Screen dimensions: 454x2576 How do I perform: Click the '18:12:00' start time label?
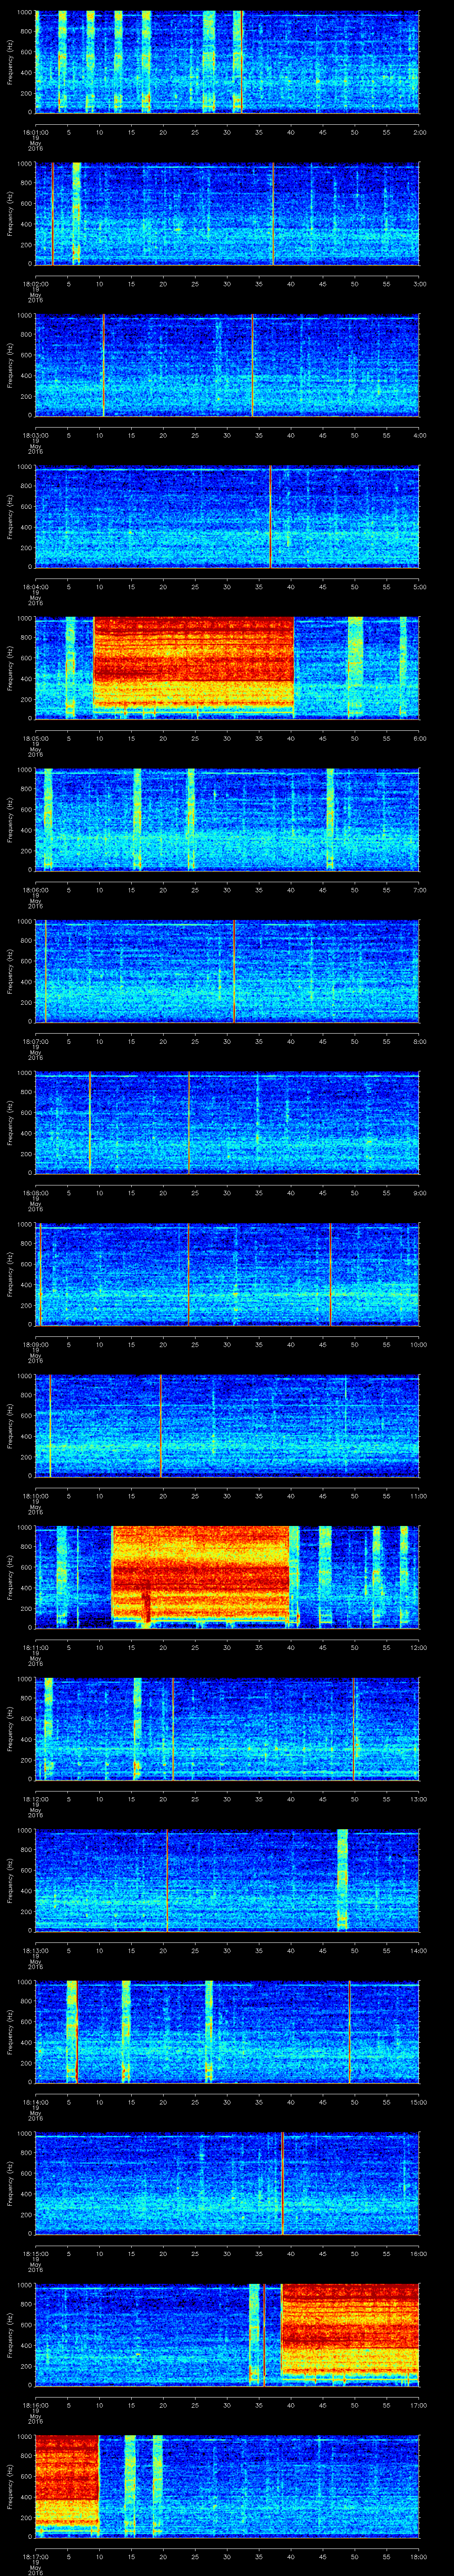click(x=35, y=1798)
